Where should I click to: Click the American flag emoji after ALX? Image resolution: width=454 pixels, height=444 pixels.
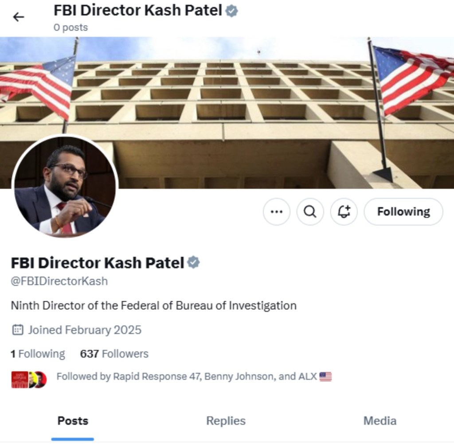tap(325, 377)
